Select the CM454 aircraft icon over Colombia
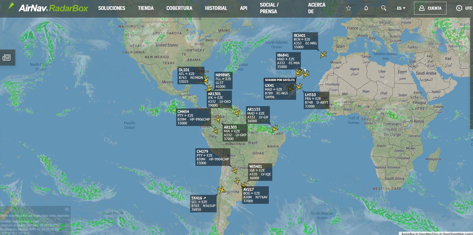This screenshot has width=473, height=235. [x=217, y=119]
